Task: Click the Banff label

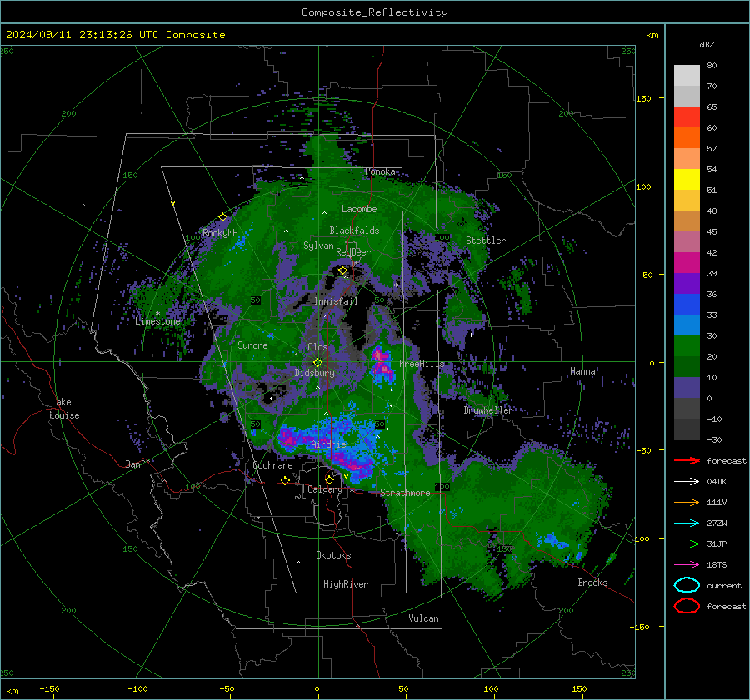Action: coord(137,464)
